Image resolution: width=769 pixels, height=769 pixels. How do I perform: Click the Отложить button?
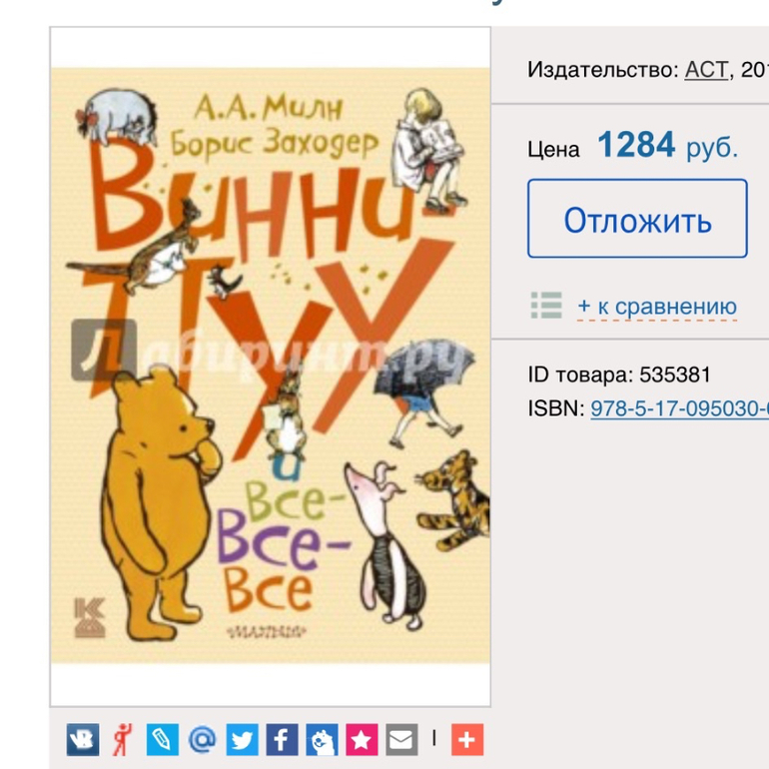(637, 219)
